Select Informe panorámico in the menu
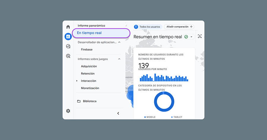 click(91, 26)
